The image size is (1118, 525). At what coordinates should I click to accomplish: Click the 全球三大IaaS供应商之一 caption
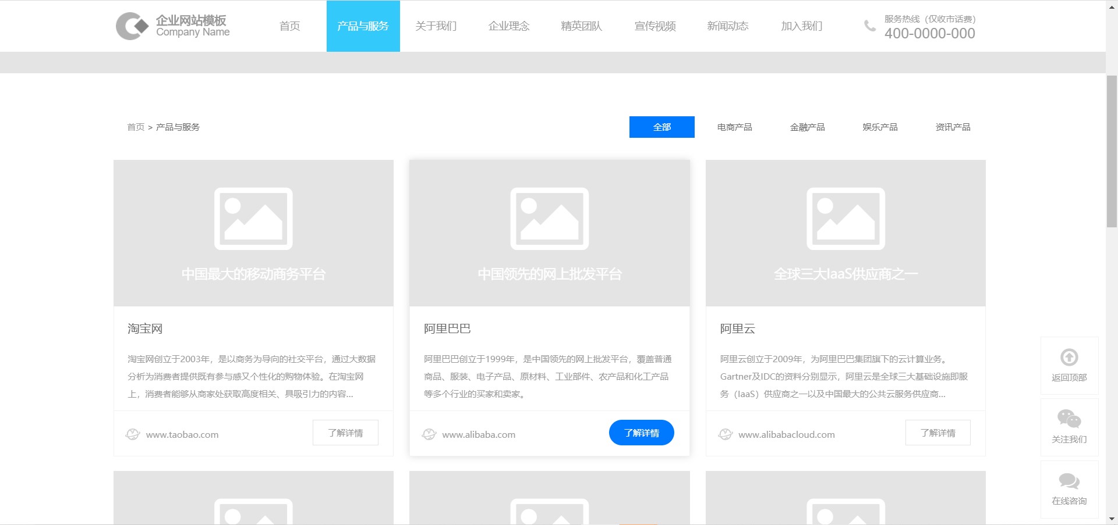click(x=845, y=274)
